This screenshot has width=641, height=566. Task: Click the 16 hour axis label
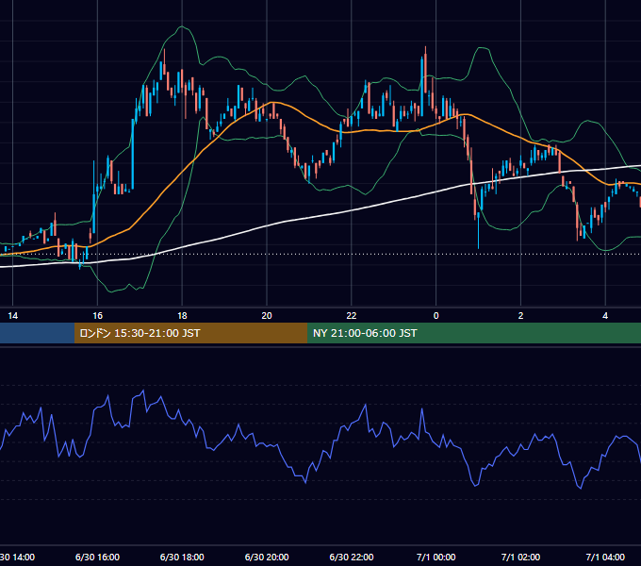point(97,316)
